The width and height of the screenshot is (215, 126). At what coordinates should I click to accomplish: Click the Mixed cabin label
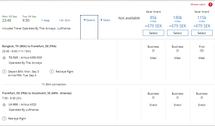(x=198, y=5)
